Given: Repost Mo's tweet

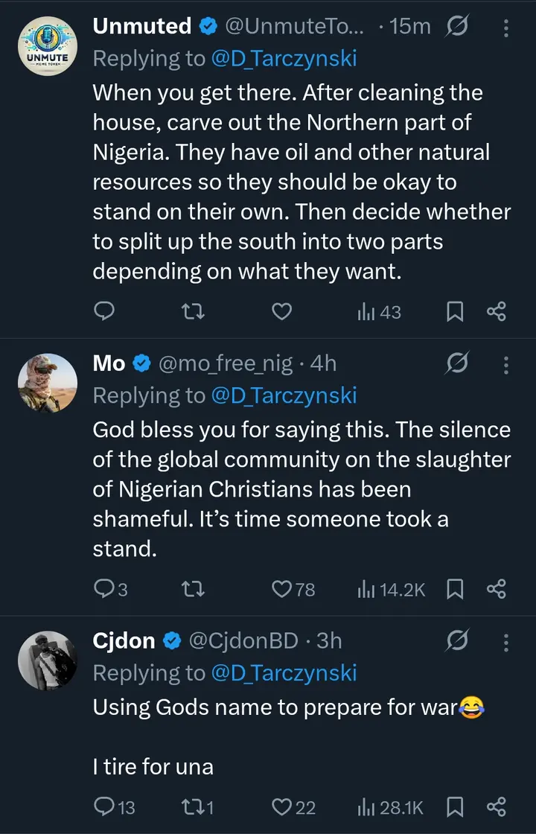Looking at the screenshot, I should (194, 589).
